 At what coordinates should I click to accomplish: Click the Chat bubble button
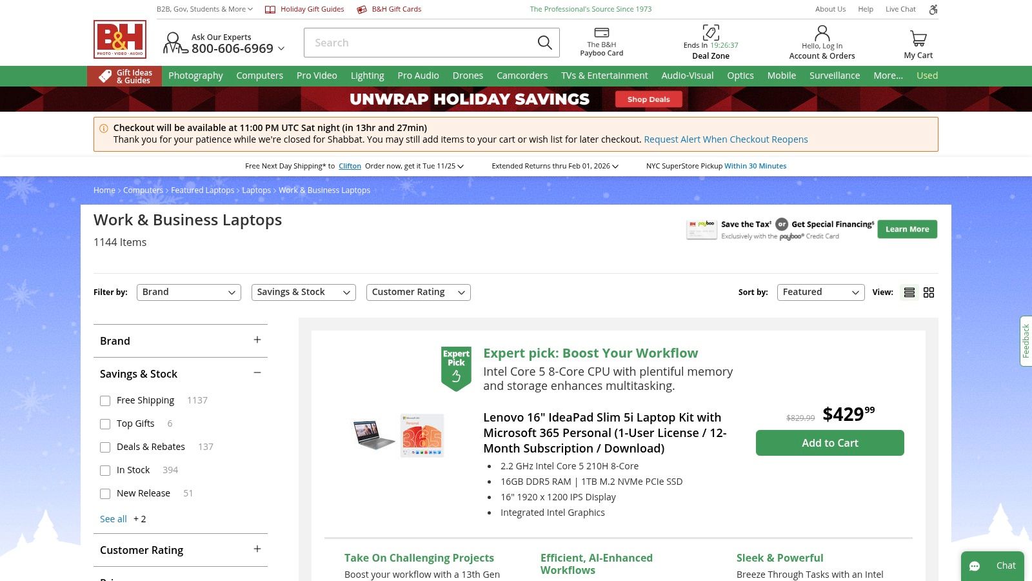click(993, 566)
